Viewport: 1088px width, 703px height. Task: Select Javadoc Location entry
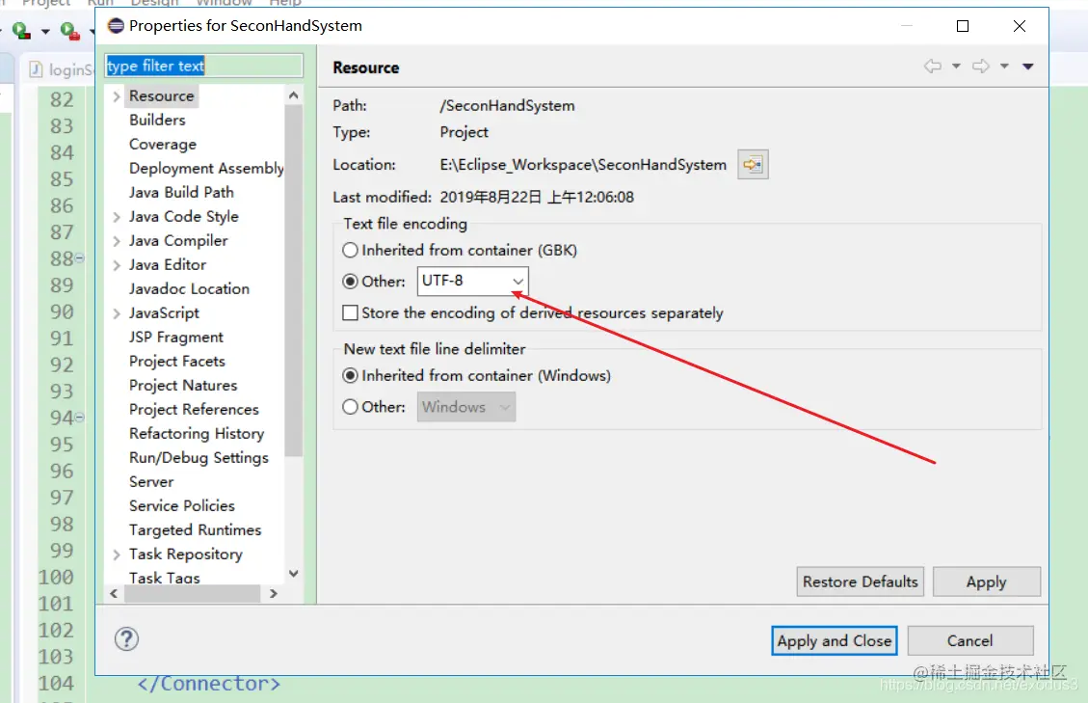(190, 289)
